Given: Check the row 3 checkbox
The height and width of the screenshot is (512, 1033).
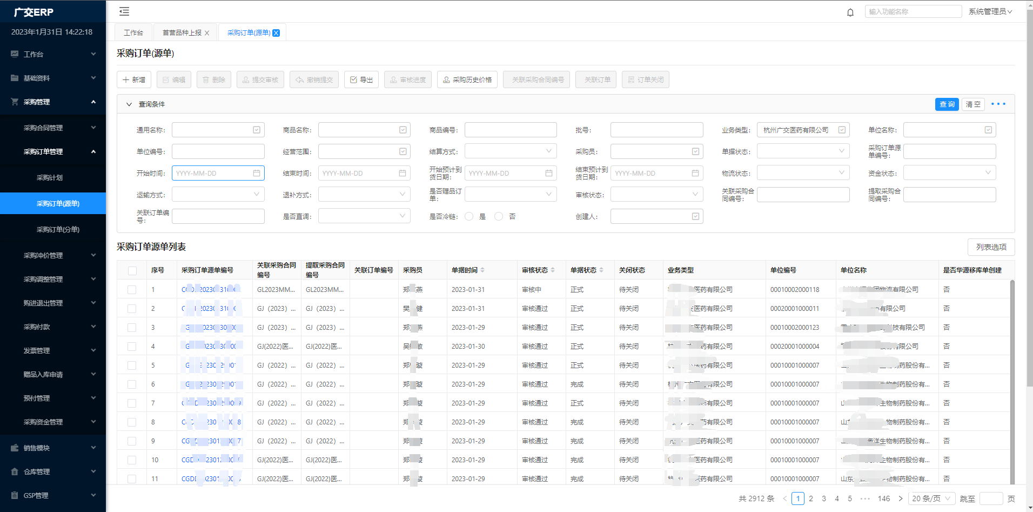Looking at the screenshot, I should (132, 328).
